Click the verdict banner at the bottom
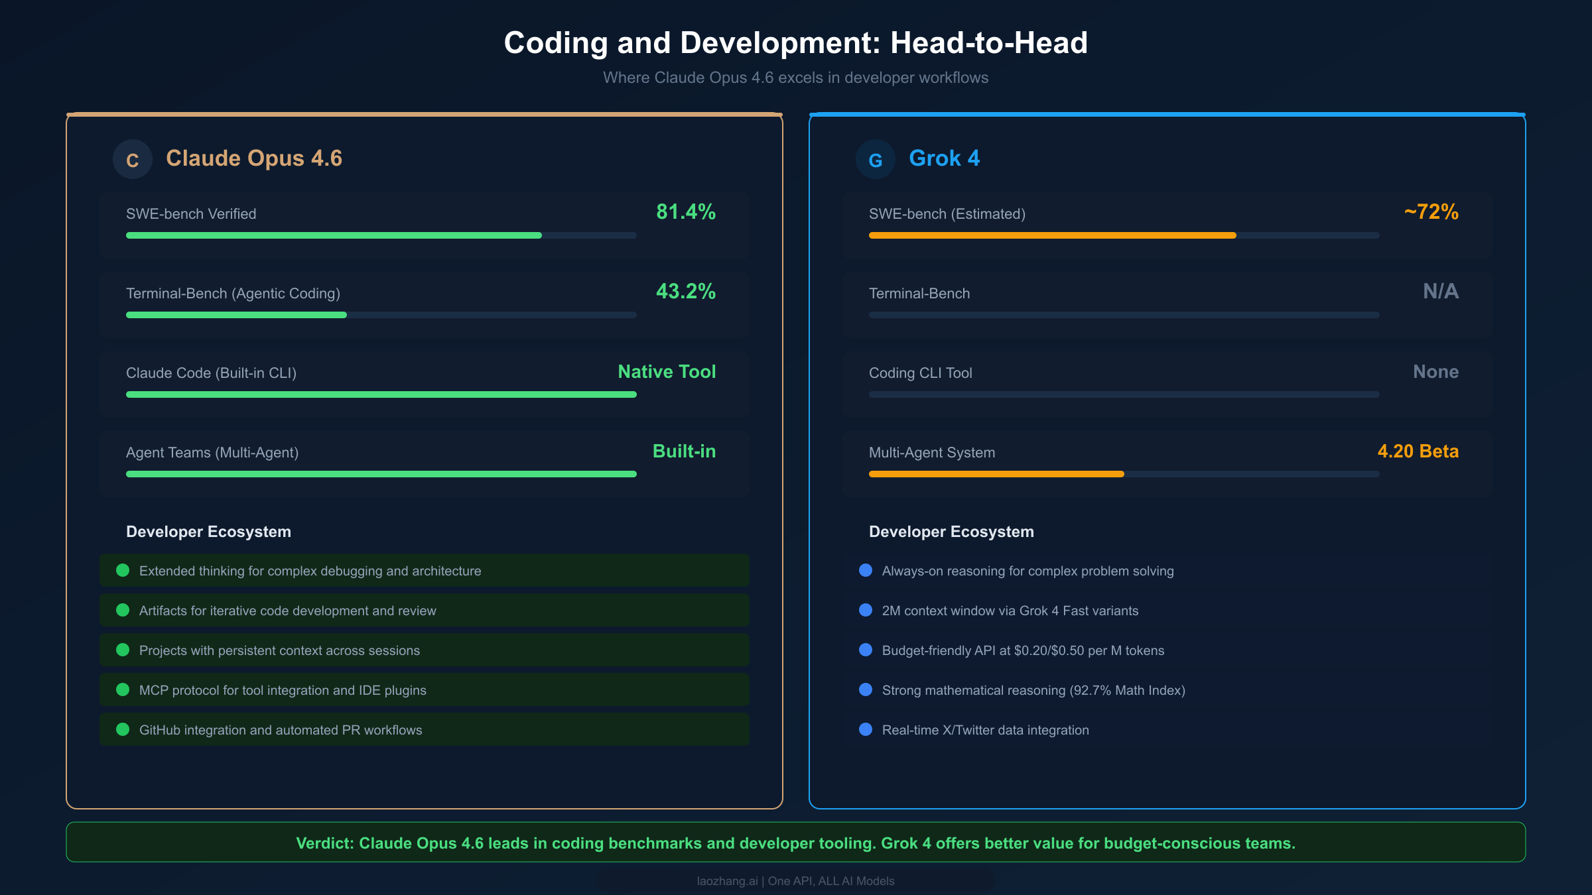 tap(796, 843)
